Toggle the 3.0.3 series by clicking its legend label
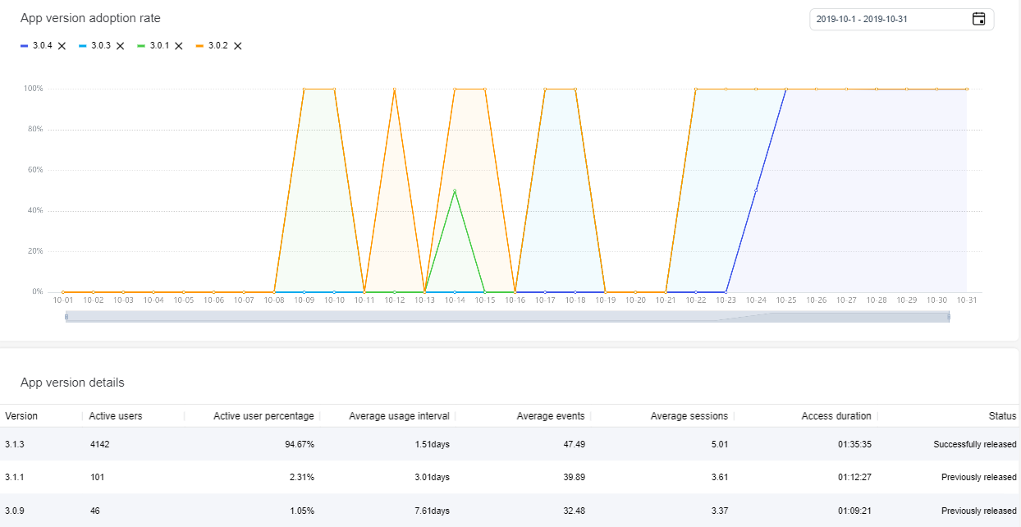 click(x=103, y=46)
